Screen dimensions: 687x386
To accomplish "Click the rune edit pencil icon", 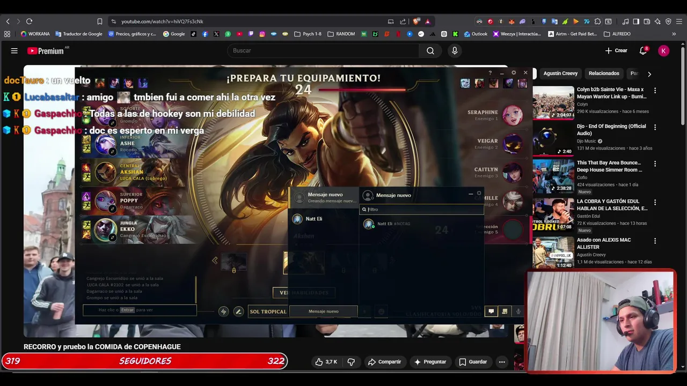I will [238, 311].
